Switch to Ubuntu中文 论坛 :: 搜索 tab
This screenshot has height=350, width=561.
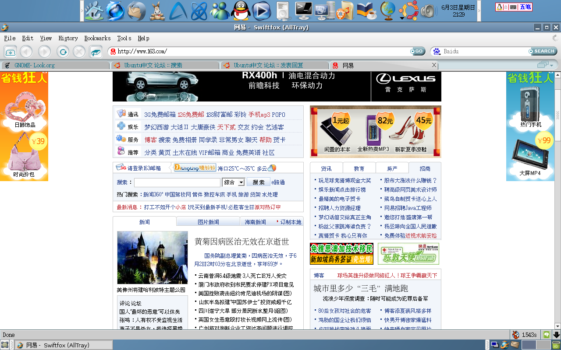tap(164, 65)
